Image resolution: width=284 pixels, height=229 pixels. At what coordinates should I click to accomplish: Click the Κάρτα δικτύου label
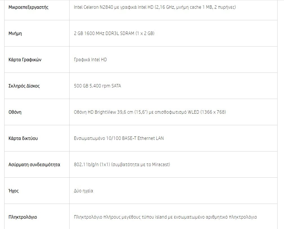click(x=23, y=138)
